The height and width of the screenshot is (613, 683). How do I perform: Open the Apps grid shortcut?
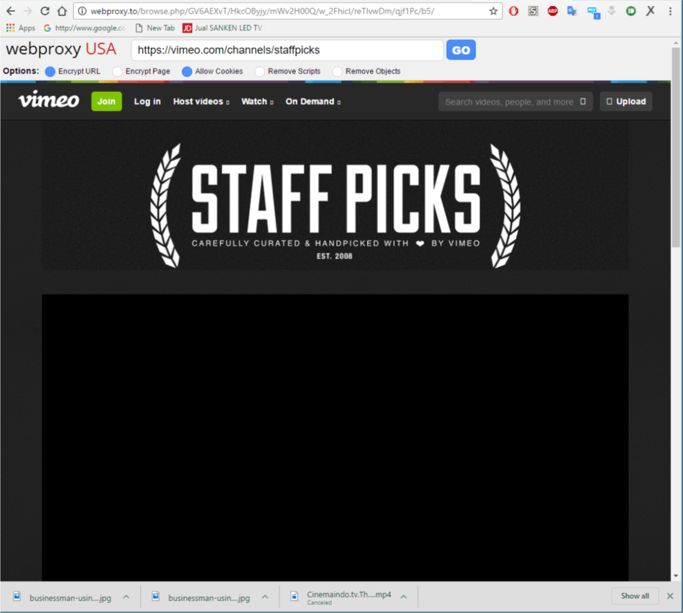21,28
